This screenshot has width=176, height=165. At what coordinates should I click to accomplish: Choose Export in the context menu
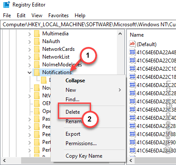[73, 134]
